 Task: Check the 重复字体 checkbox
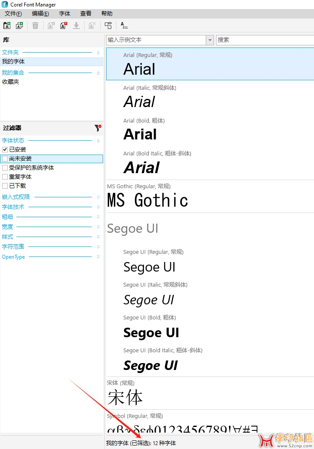pos(5,177)
